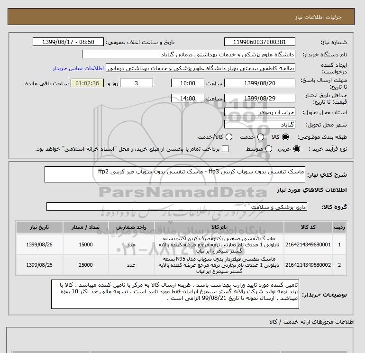
Task: Select the متوسط purchase type radio
Action: pyautogui.click(x=269, y=149)
